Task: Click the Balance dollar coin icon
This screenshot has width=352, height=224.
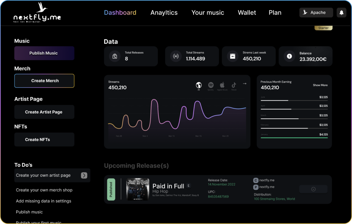Action: coord(289,56)
